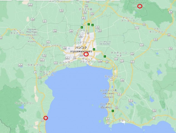The image size is (176, 133).
Task: Select the route 3574 road shield
Action: click(x=131, y=101)
